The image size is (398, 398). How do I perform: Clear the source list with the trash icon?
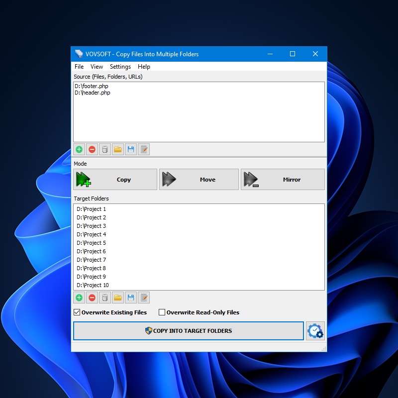click(105, 149)
